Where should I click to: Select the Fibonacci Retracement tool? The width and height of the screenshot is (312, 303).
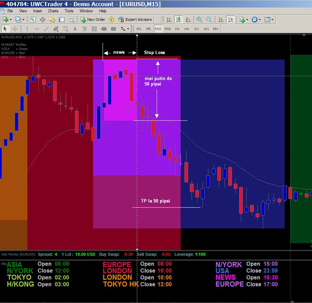(x=66, y=29)
